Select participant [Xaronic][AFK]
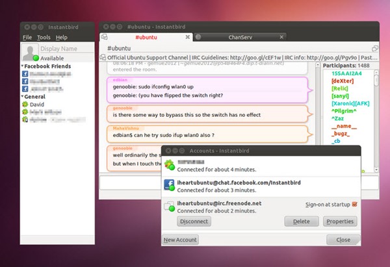Viewport: 390px width, 267px height. tap(350, 103)
